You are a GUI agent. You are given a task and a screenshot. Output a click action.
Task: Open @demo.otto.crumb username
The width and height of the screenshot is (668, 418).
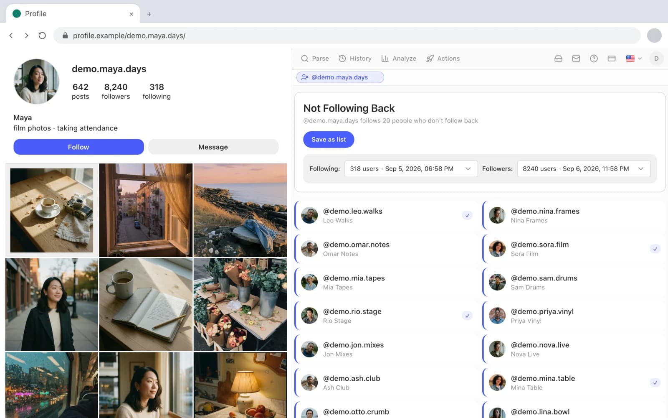[x=356, y=412]
